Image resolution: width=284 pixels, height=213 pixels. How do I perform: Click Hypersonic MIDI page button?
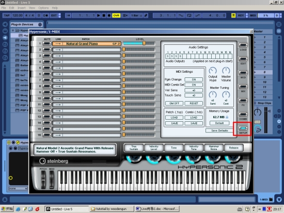tap(243, 73)
